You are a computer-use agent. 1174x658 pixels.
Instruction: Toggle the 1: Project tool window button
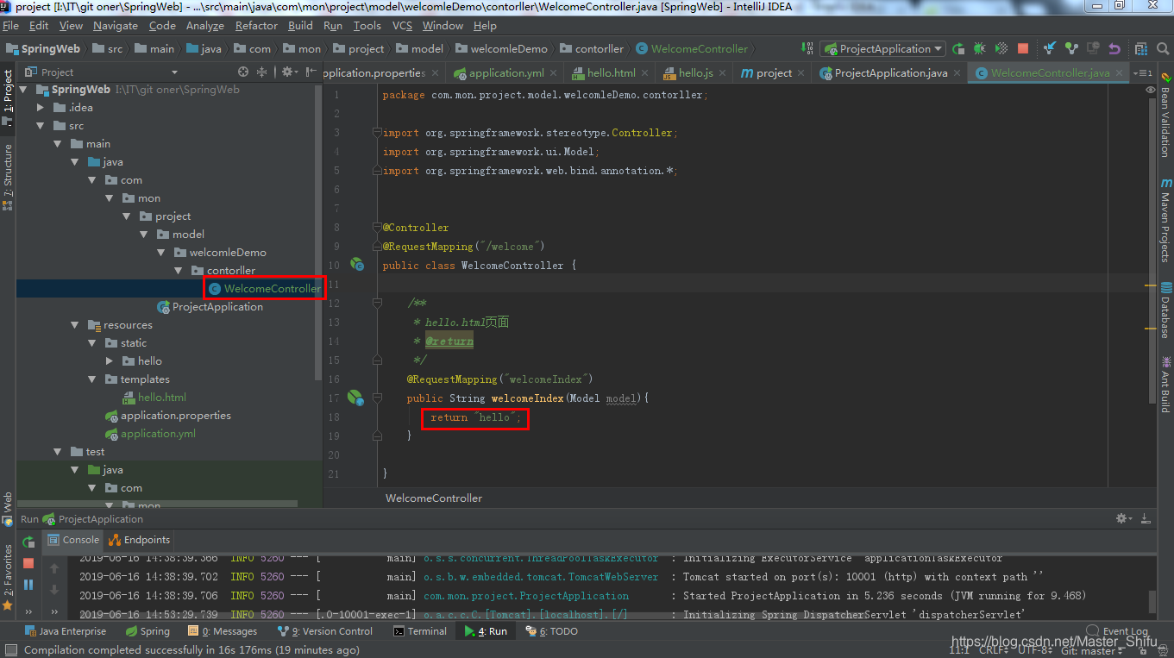[x=8, y=97]
